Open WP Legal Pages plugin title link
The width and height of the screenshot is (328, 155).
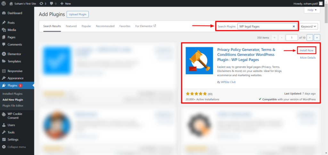click(246, 55)
